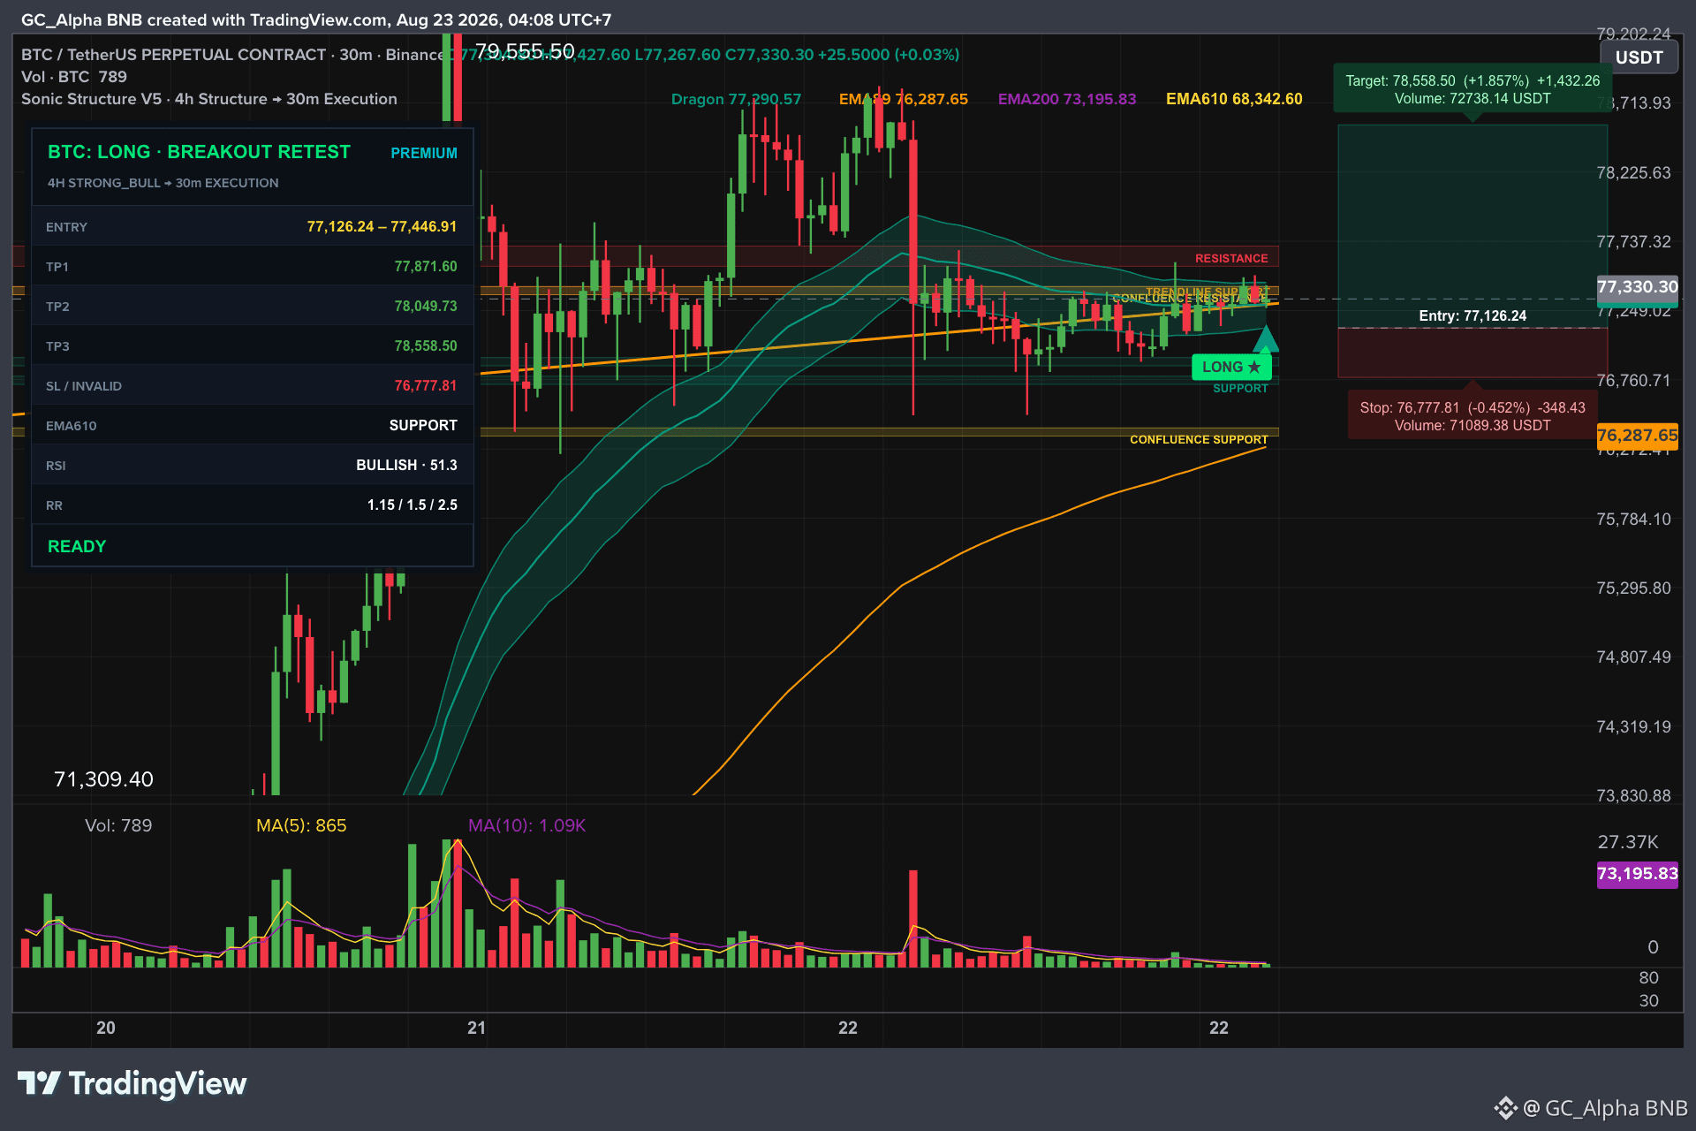
Task: Click the TradingView logo
Action: click(132, 1083)
